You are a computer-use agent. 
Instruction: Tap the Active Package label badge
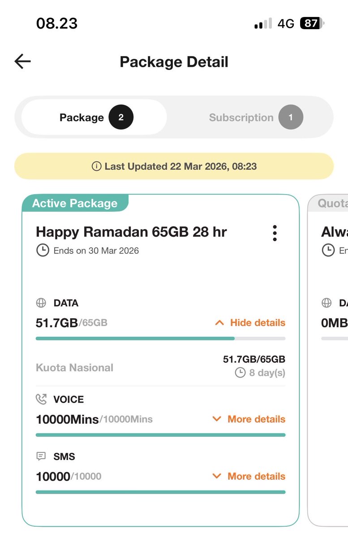(x=75, y=203)
